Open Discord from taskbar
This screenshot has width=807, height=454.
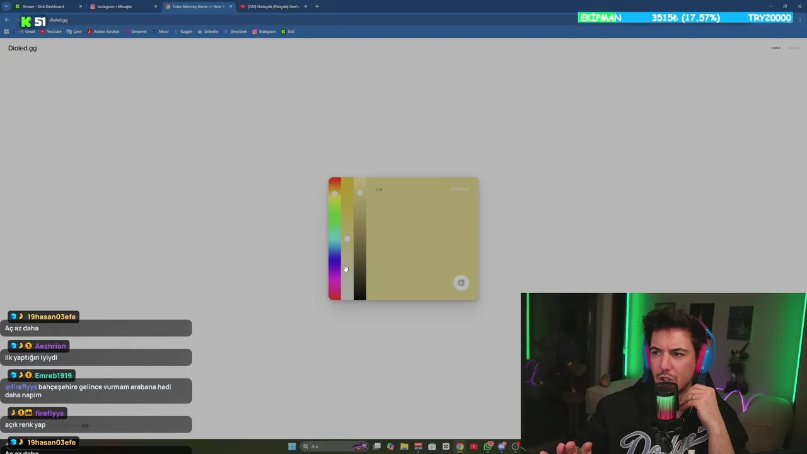pyautogui.click(x=501, y=446)
